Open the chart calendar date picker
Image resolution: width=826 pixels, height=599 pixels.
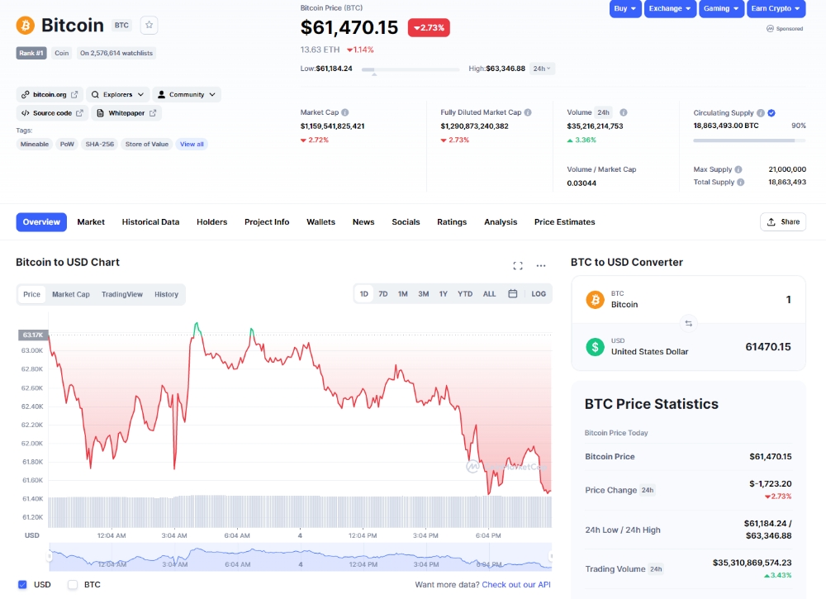tap(513, 293)
